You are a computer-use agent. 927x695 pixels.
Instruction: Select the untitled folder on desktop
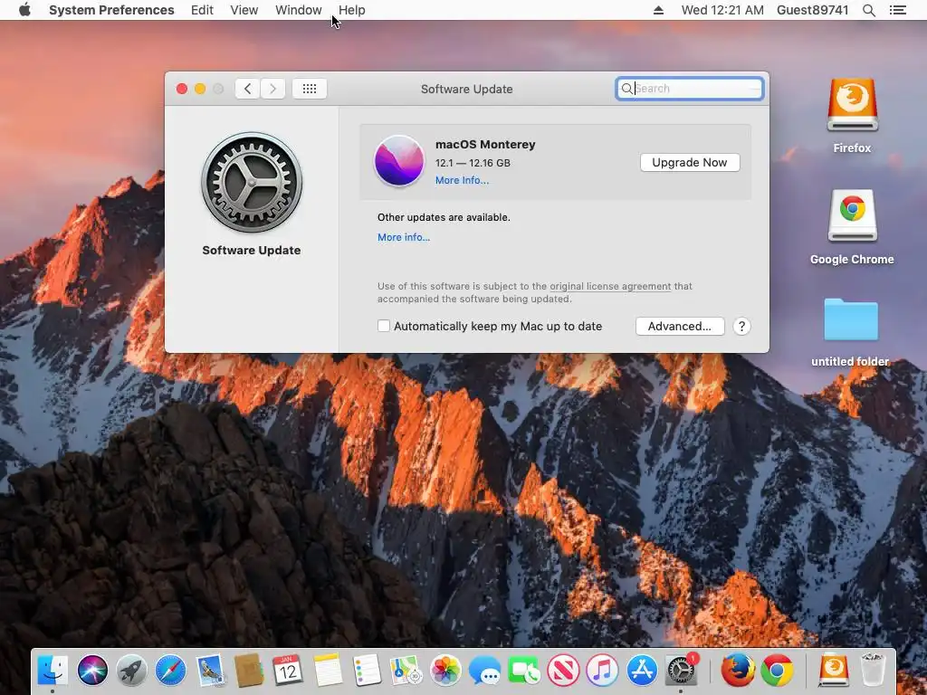point(851,319)
